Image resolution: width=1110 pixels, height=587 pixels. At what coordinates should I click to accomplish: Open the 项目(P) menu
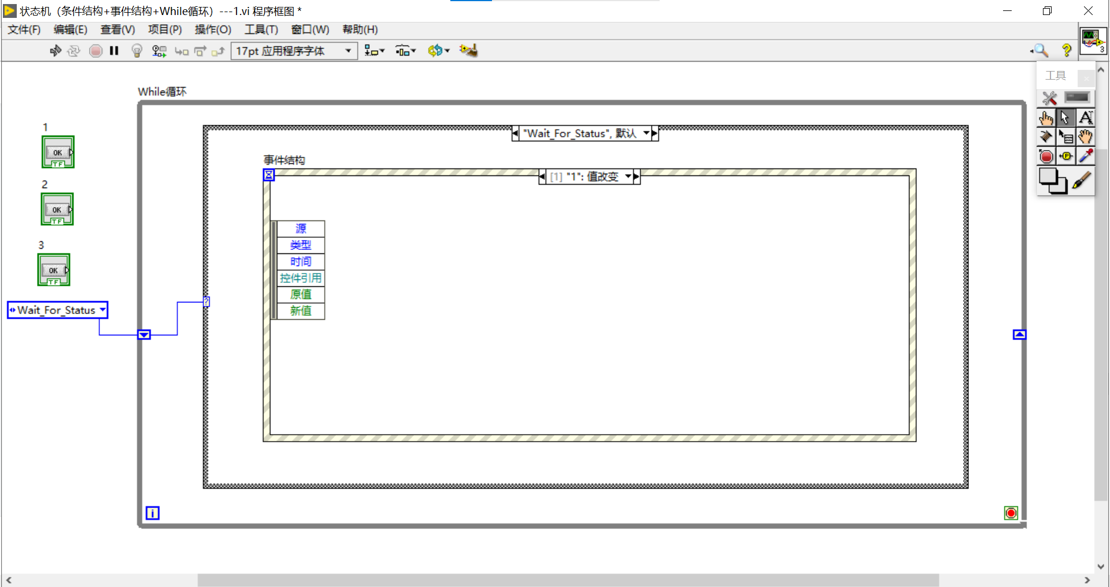click(x=165, y=29)
